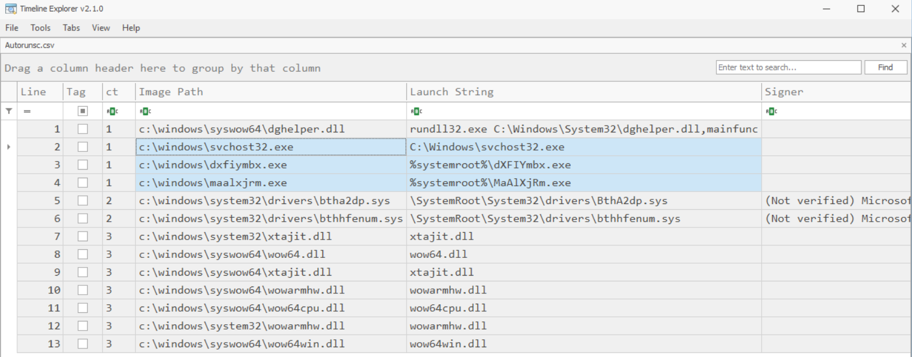
Task: Click the row indicator arrow beside line 2
Action: pyautogui.click(x=9, y=147)
